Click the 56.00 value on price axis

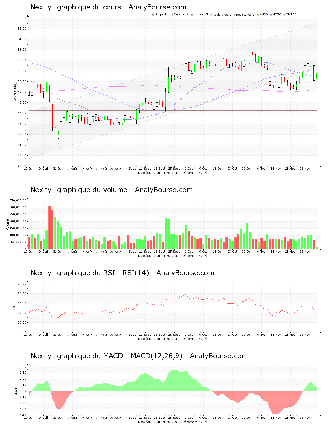click(x=22, y=18)
